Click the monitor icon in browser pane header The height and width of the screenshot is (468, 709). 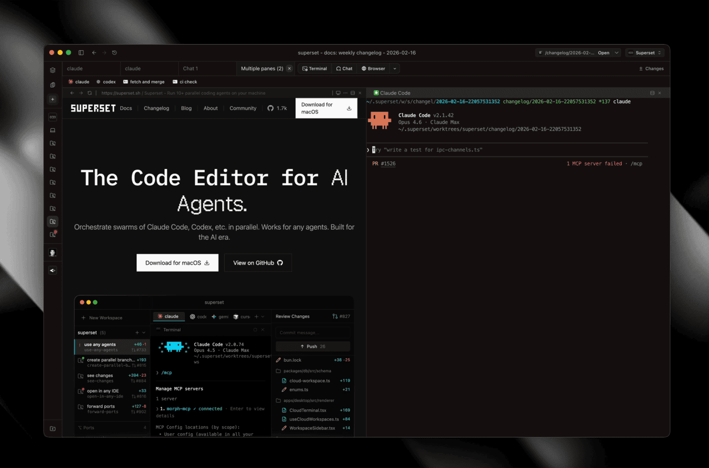[338, 93]
